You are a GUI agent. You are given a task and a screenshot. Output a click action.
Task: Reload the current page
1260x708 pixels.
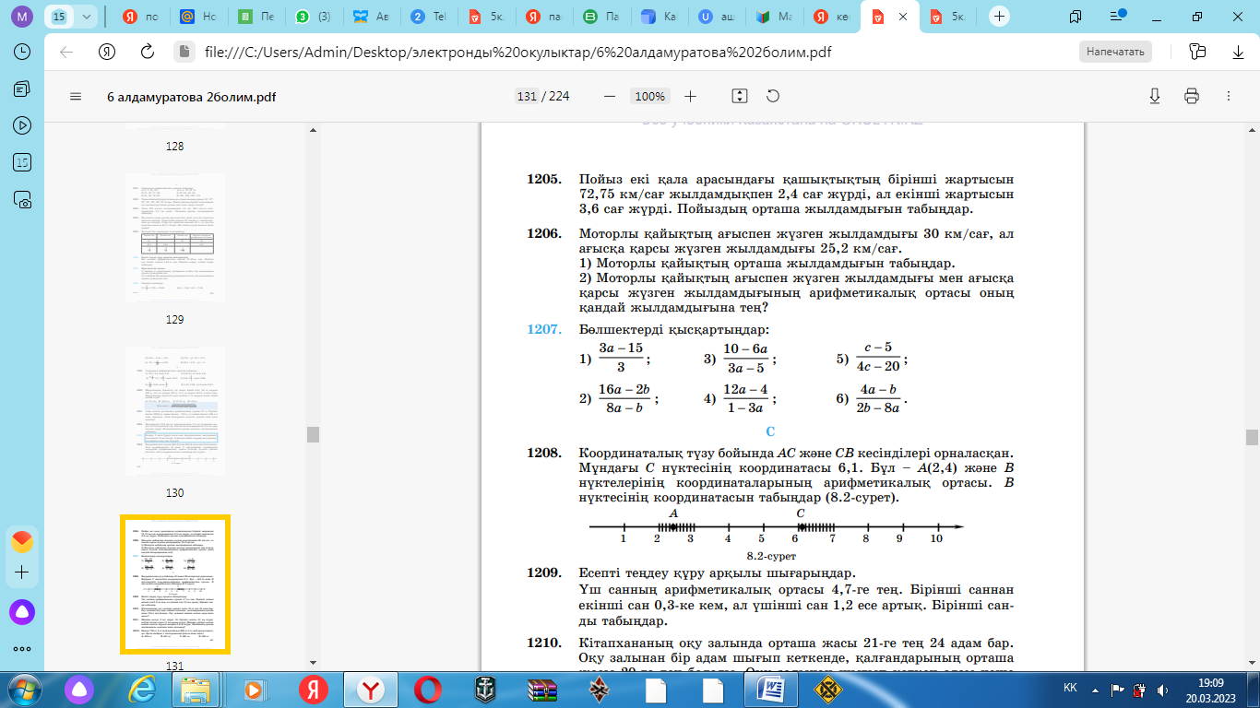[148, 52]
